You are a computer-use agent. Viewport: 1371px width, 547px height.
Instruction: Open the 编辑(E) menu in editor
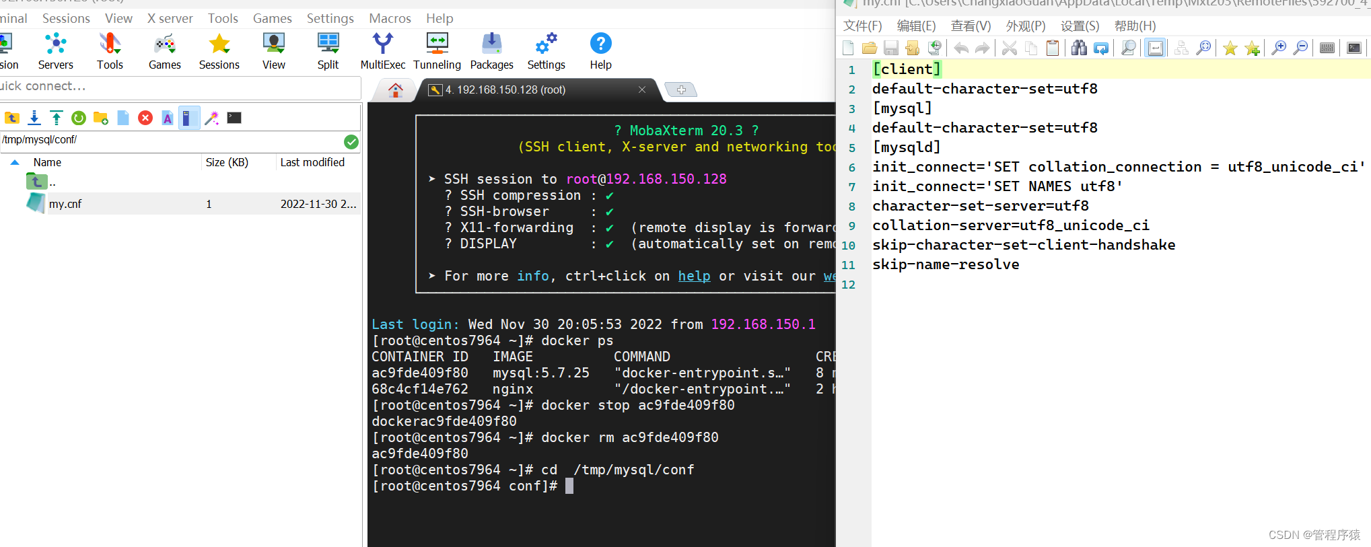pyautogui.click(x=917, y=26)
